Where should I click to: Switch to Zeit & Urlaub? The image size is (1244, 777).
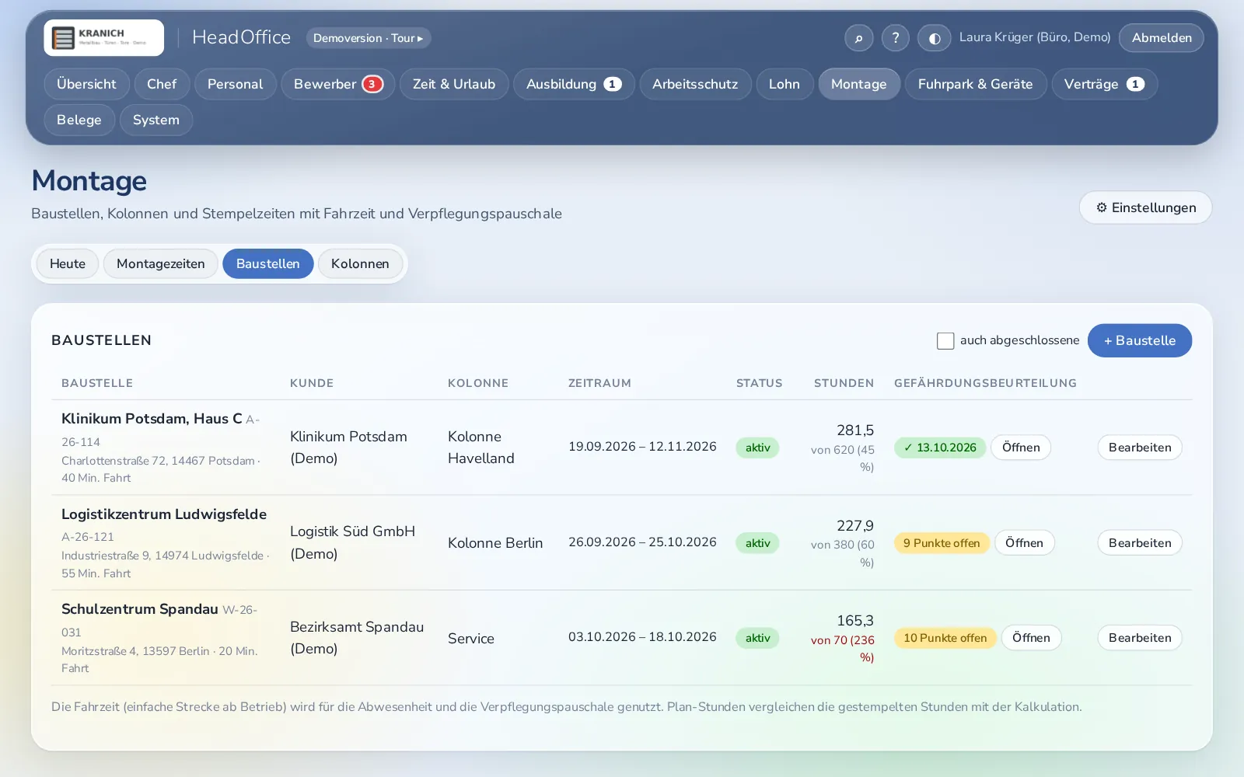pos(454,84)
